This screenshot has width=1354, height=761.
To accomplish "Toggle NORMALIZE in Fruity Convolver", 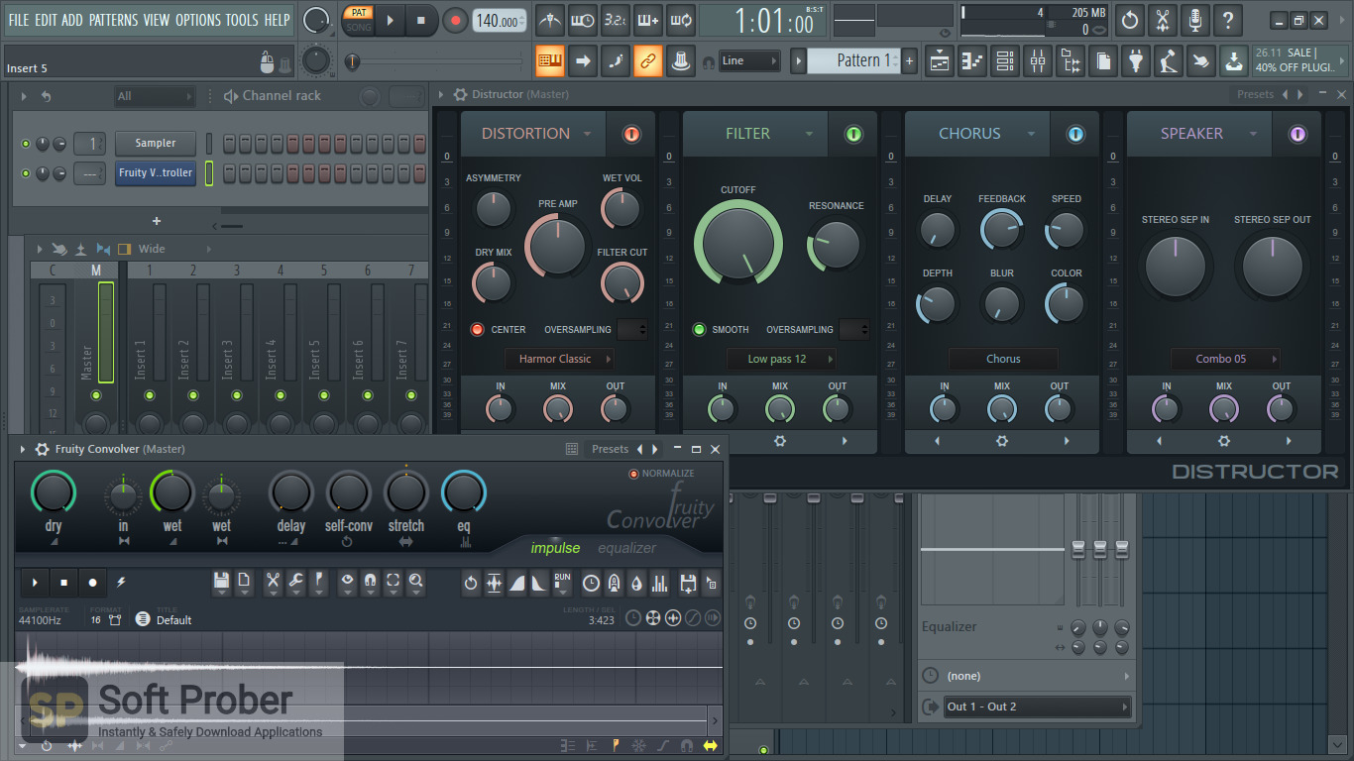I will 634,474.
